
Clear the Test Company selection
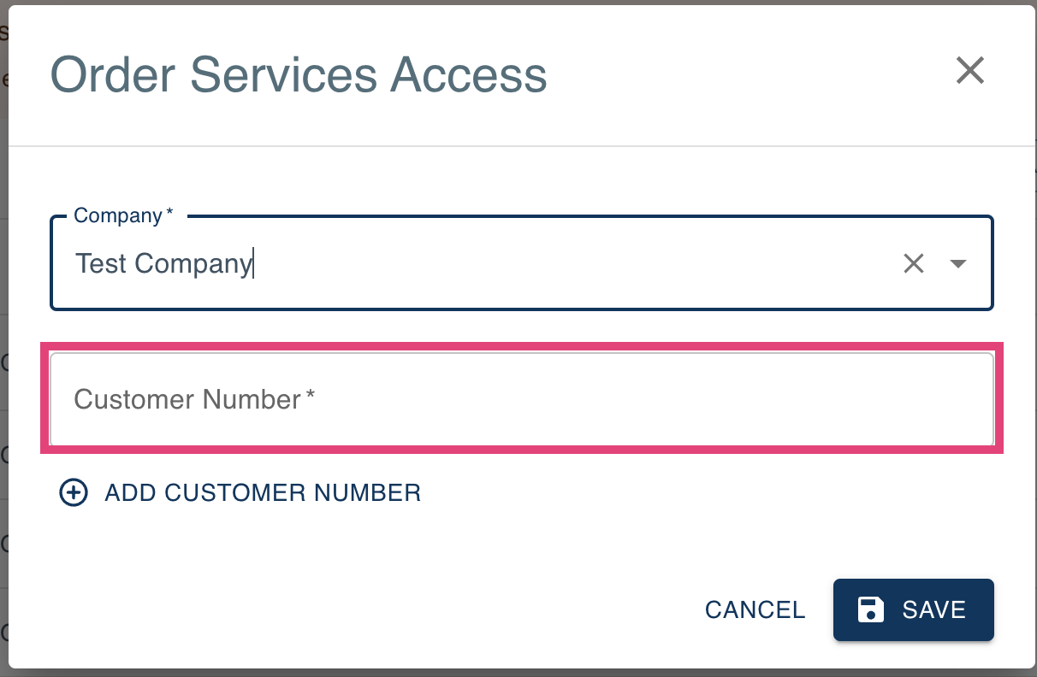click(x=914, y=264)
